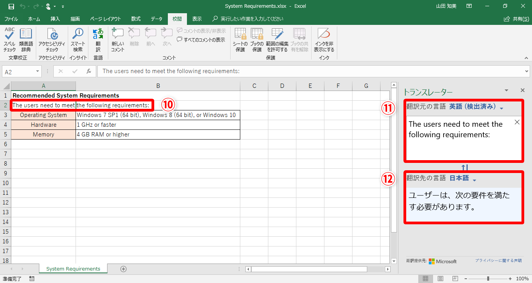The image size is (532, 283).
Task: Select the System Requirements sheet tab
Action: pos(73,269)
